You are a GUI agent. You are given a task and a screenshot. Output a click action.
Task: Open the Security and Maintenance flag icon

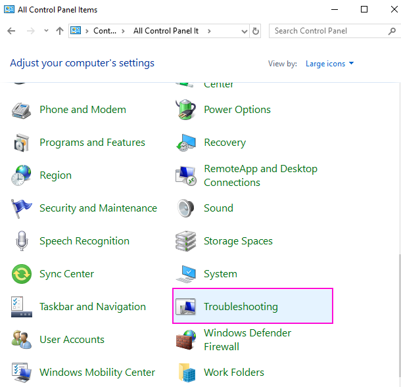pos(22,208)
